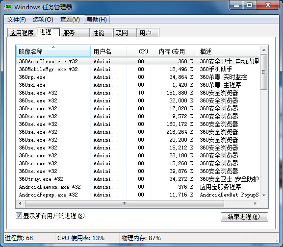Select the 360tray.exe *32 process
The height and width of the screenshot is (247, 283).
tap(138, 179)
